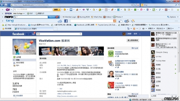The width and height of the screenshot is (180, 101).
Task: Click the Bing toolbar mail icon
Action: (60, 21)
